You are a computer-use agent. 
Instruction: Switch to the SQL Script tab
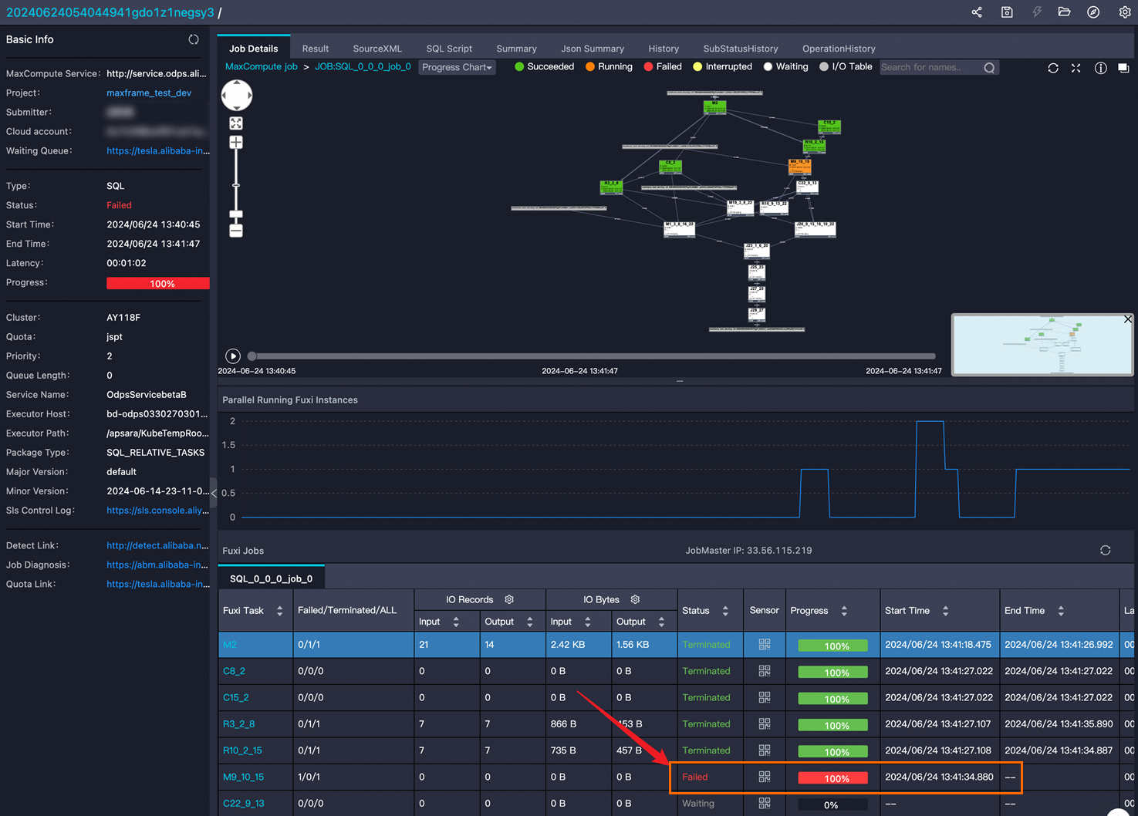pos(449,49)
